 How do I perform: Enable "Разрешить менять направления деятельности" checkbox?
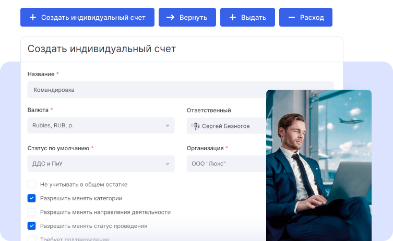[32, 212]
